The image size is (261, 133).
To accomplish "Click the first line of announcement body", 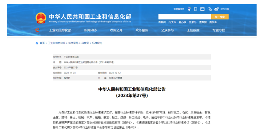I will [x=134, y=112].
